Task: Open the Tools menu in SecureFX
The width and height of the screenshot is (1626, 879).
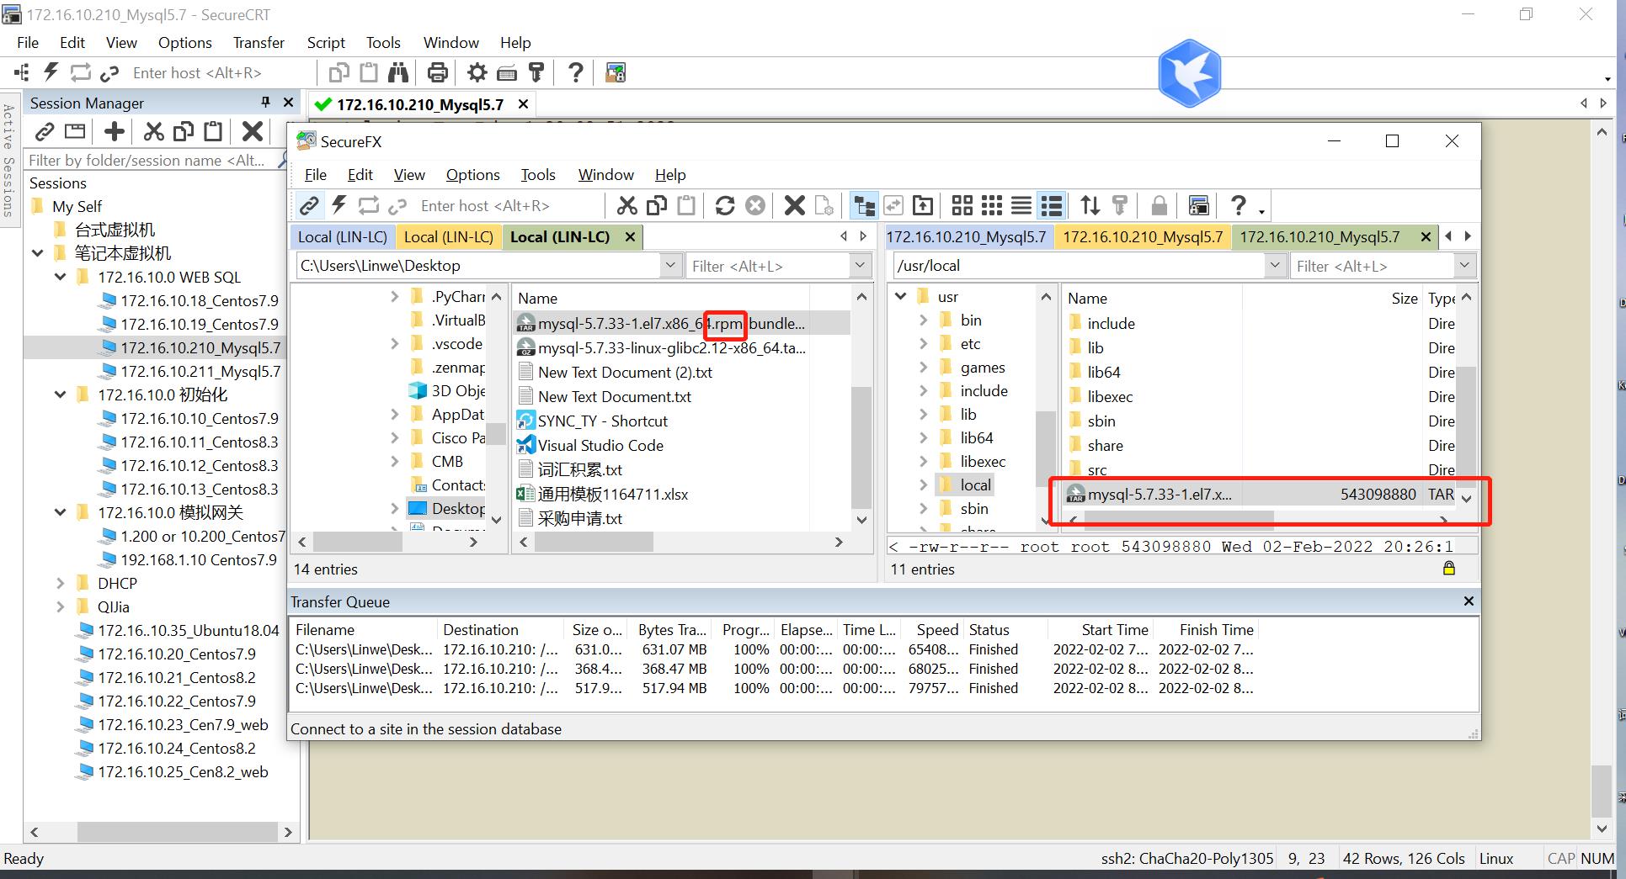Action: coord(537,174)
